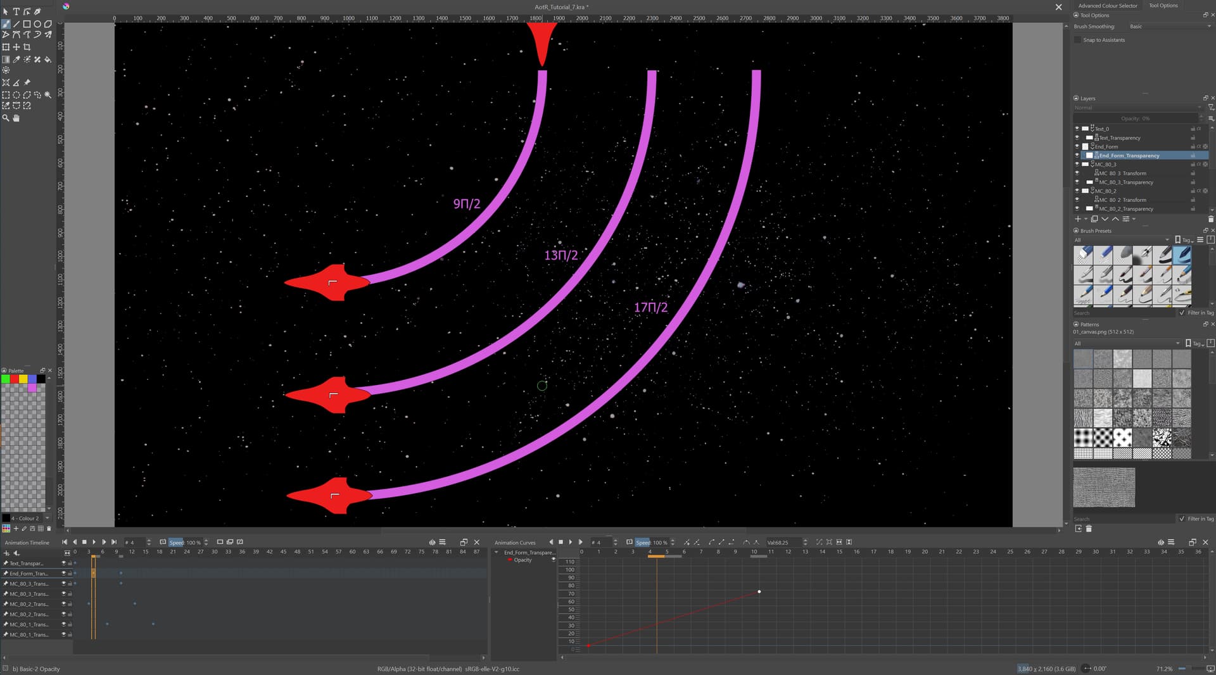Play animation in Animation Timeline

coord(94,542)
